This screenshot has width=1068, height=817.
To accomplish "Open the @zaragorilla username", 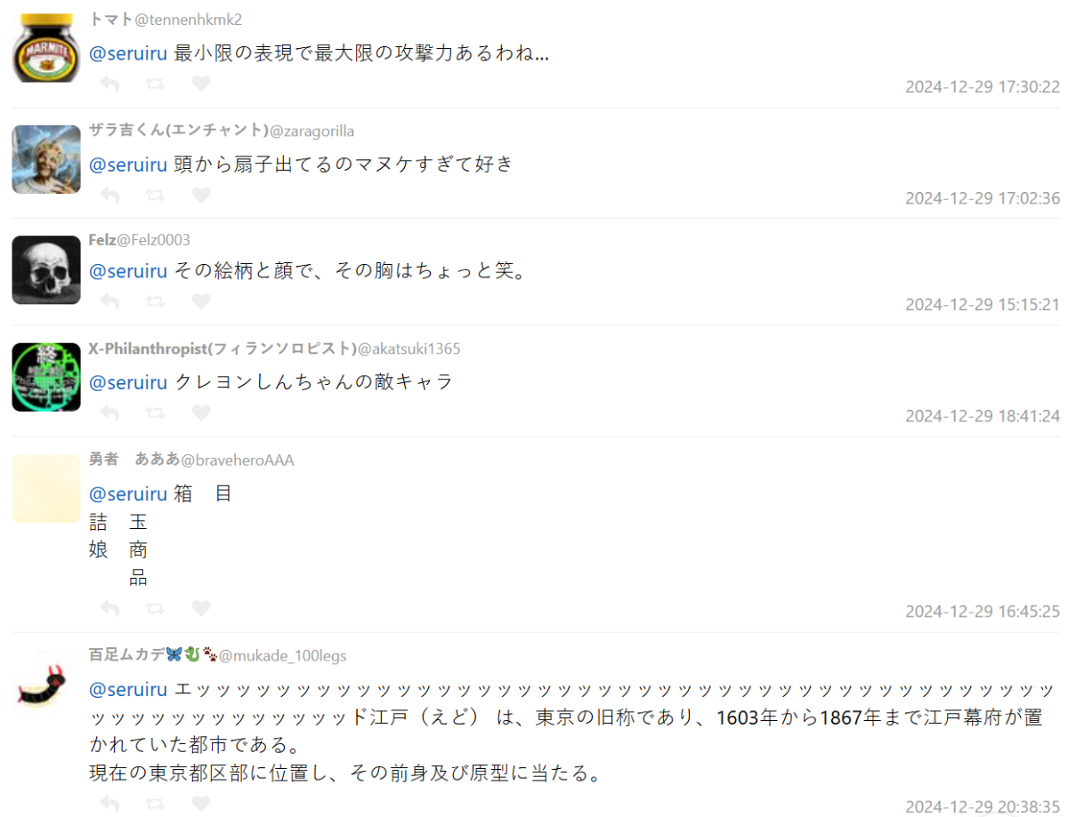I will 311,131.
